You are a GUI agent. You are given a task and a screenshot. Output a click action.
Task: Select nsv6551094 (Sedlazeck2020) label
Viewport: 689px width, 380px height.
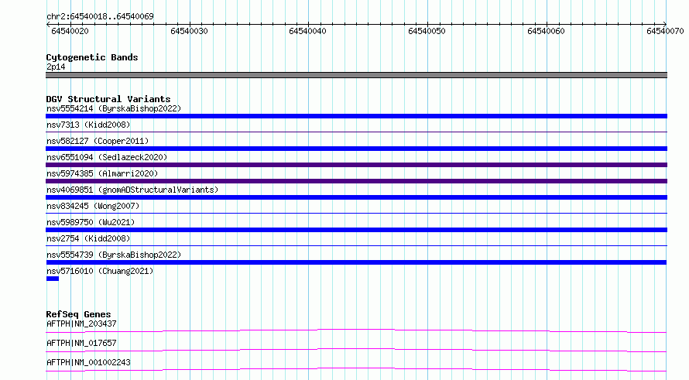pyautogui.click(x=107, y=157)
